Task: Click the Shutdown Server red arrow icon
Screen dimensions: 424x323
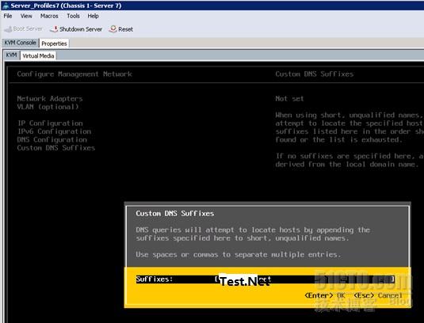Action: click(x=55, y=29)
